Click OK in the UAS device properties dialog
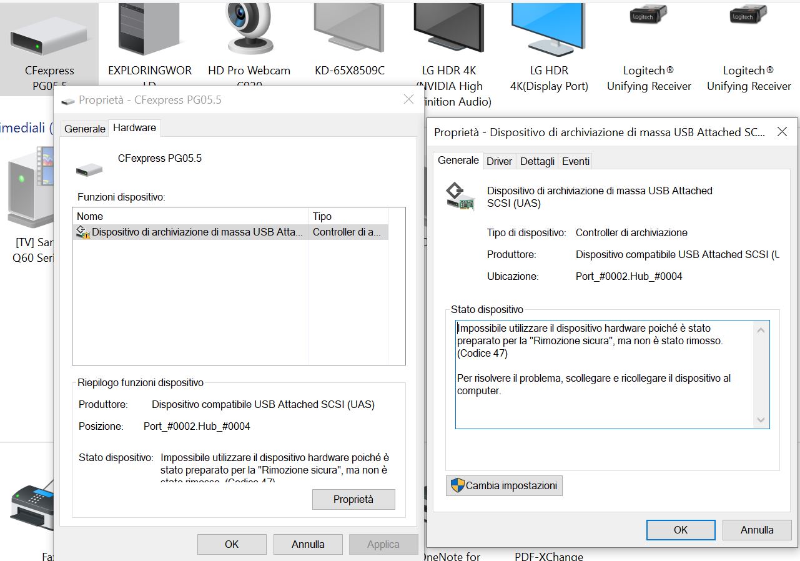Screen dimensions: 800x561 (x=681, y=530)
